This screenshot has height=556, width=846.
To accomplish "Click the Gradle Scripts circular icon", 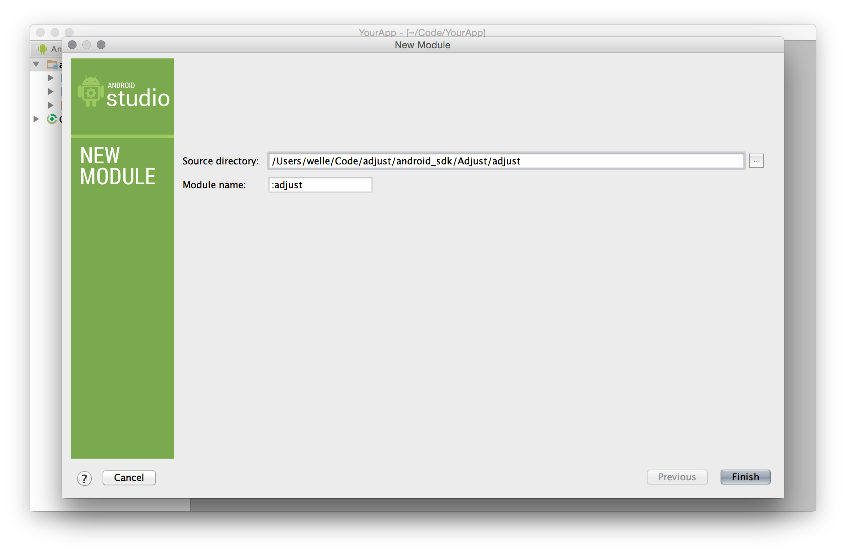I will 52,119.
